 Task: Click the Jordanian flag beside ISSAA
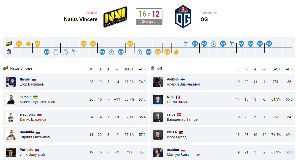(181, 132)
